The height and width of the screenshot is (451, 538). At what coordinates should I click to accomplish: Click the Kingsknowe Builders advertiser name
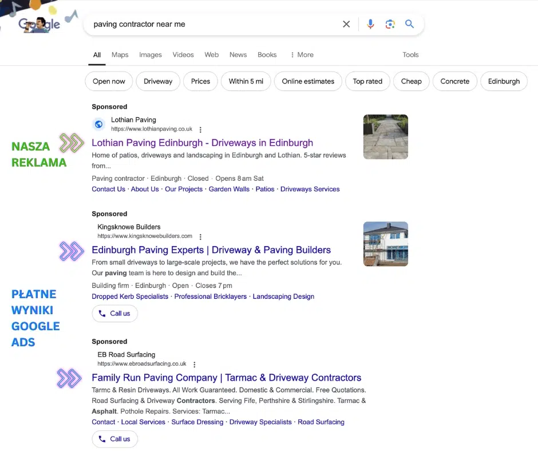point(129,227)
